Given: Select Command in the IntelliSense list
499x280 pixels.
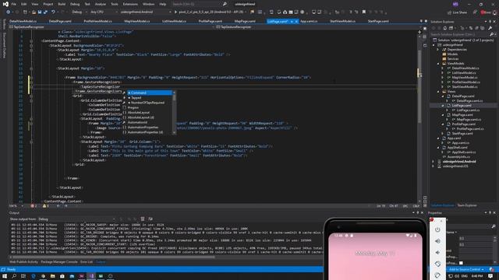Looking at the screenshot, I should point(150,93).
